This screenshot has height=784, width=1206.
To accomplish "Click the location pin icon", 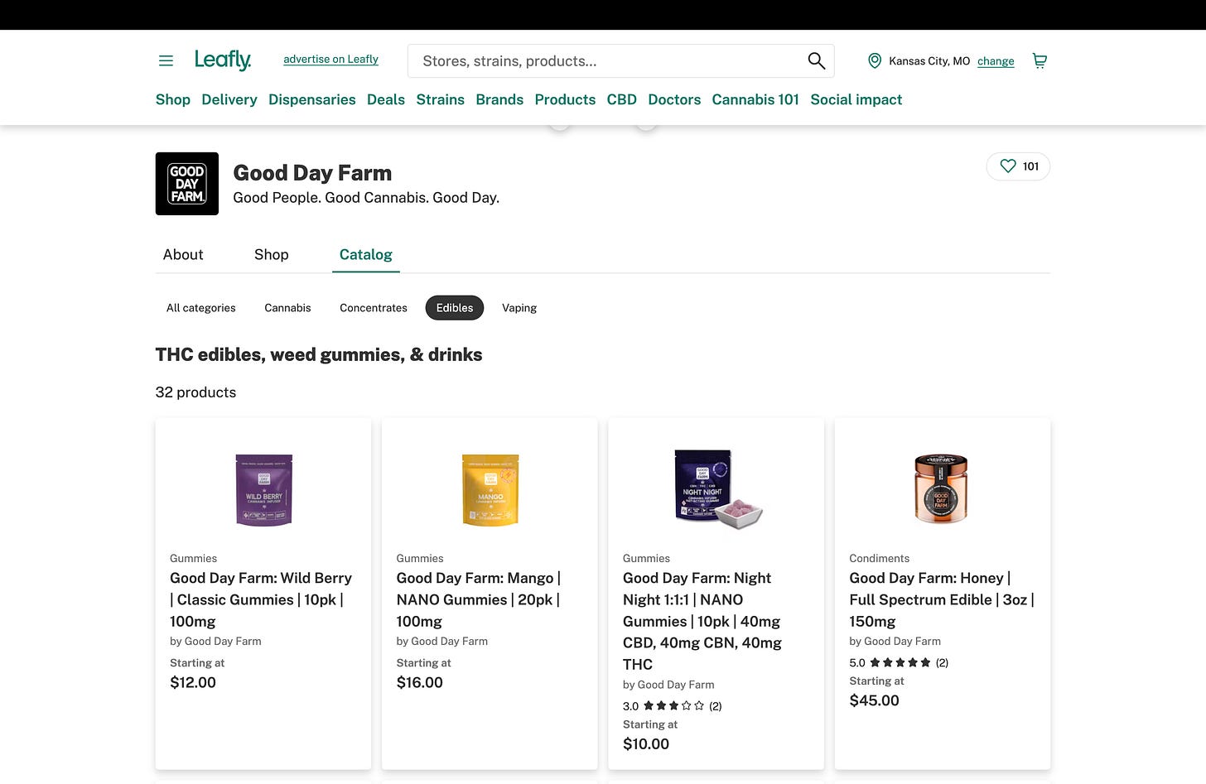I will 874,60.
